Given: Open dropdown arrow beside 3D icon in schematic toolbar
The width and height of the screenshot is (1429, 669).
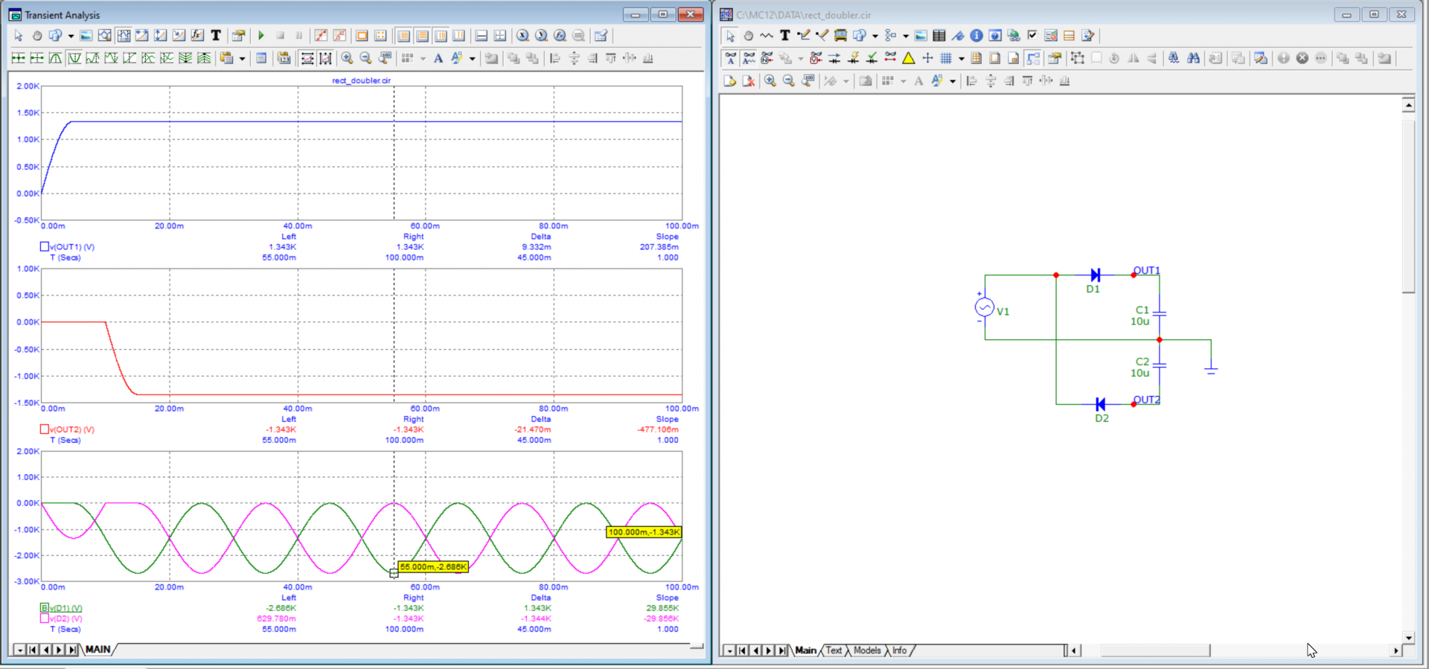Looking at the screenshot, I should (875, 36).
